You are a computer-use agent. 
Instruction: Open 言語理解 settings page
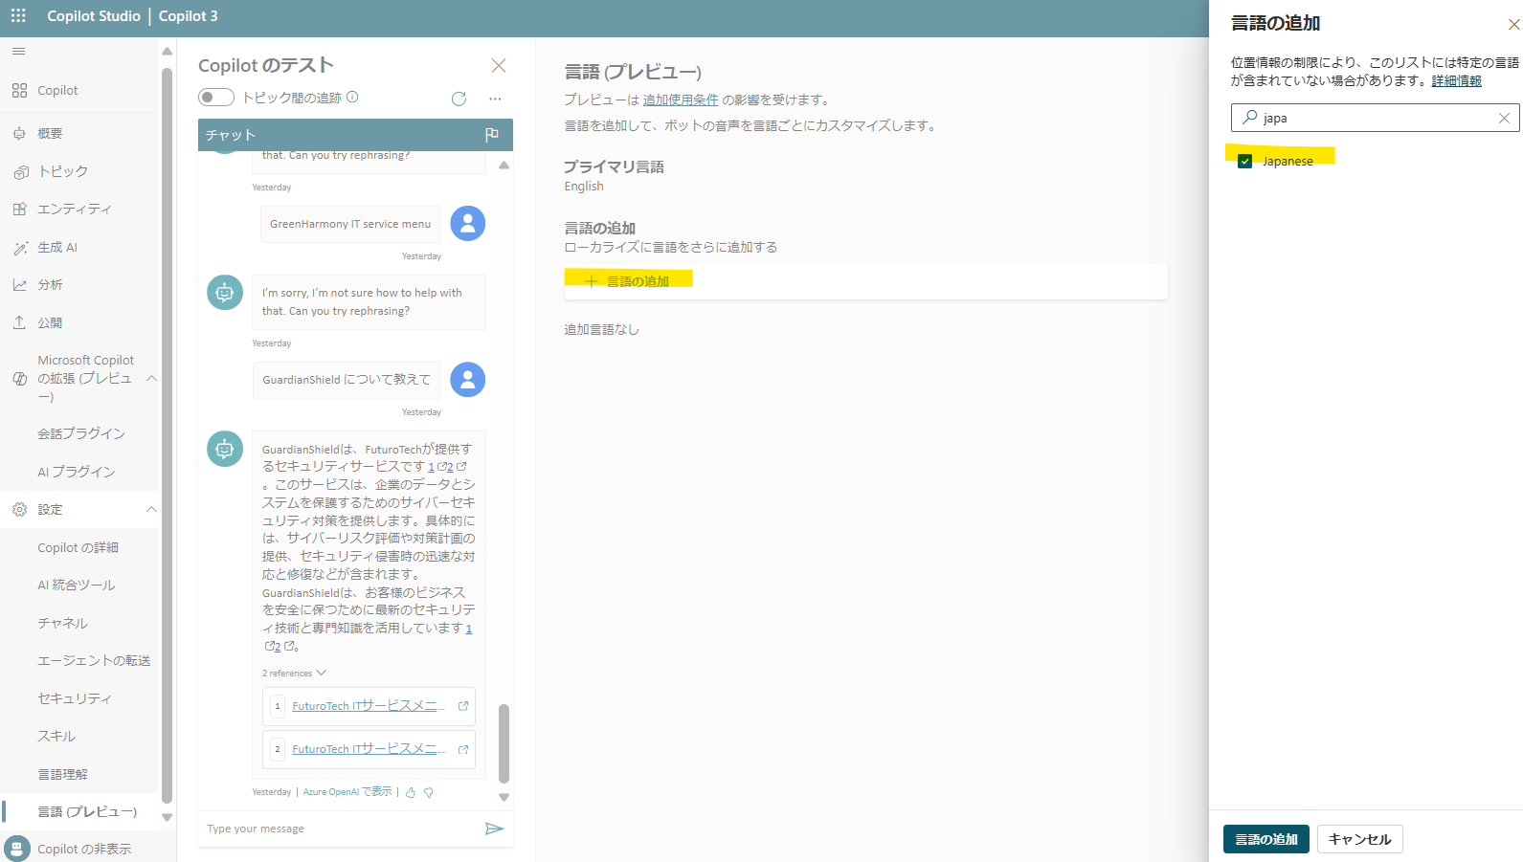(63, 774)
